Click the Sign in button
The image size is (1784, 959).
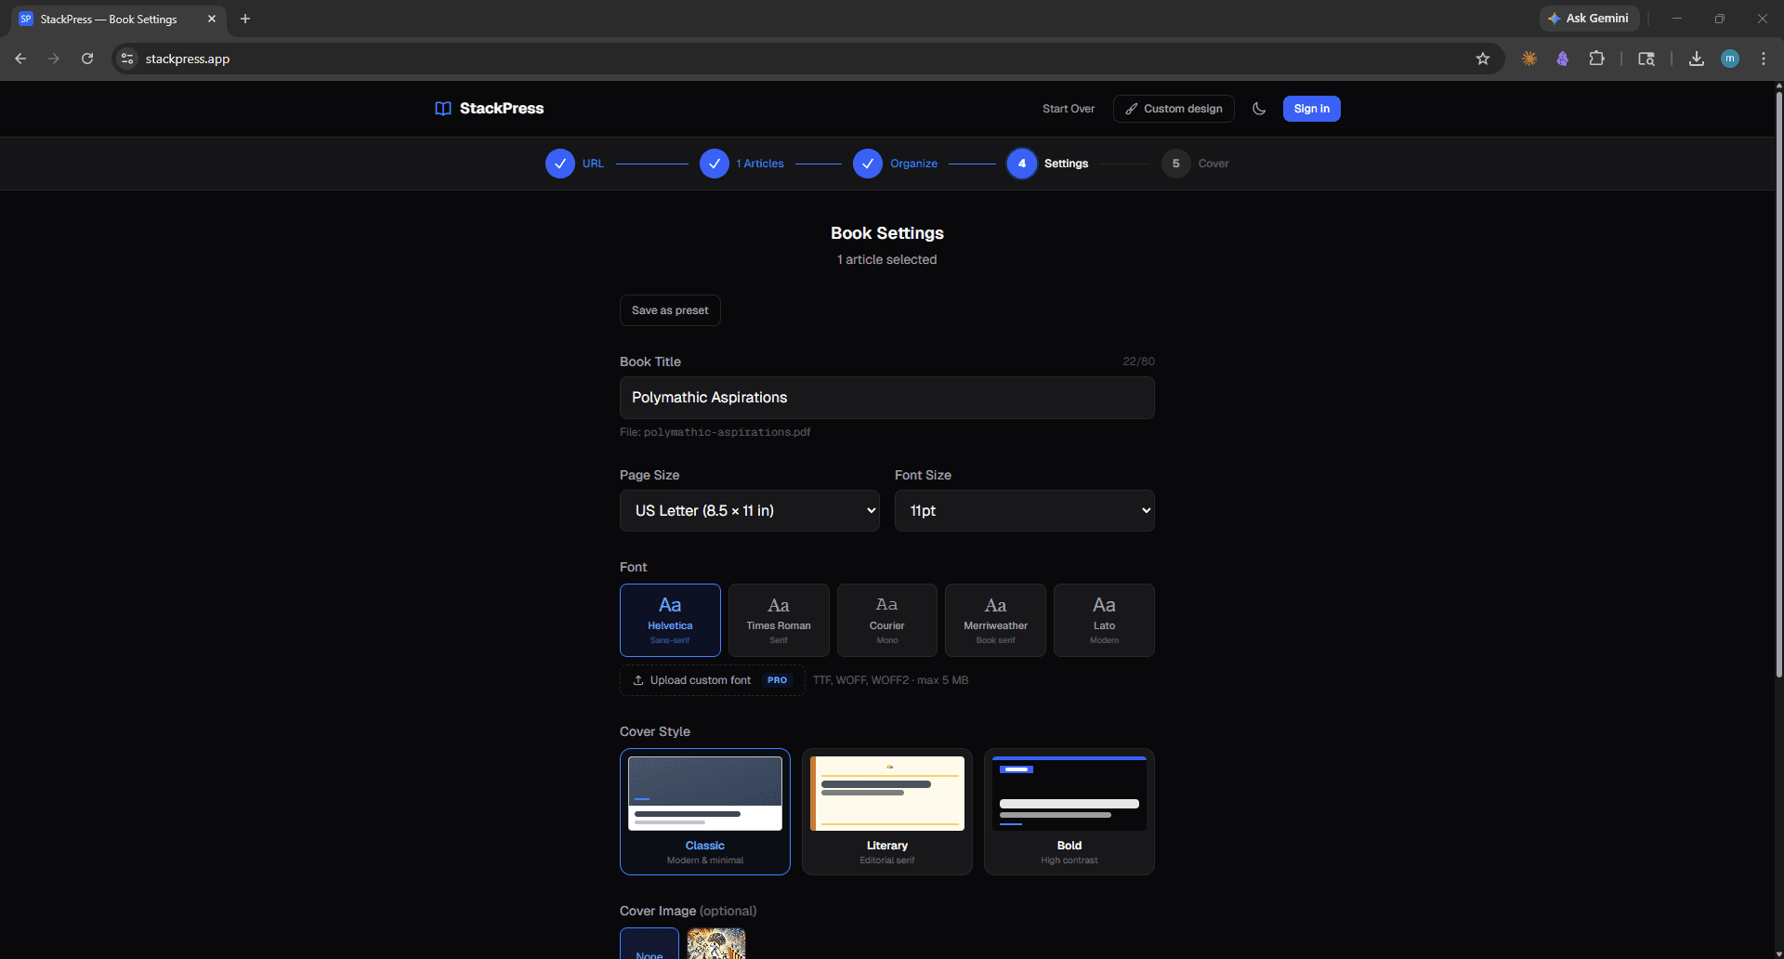[1311, 109]
